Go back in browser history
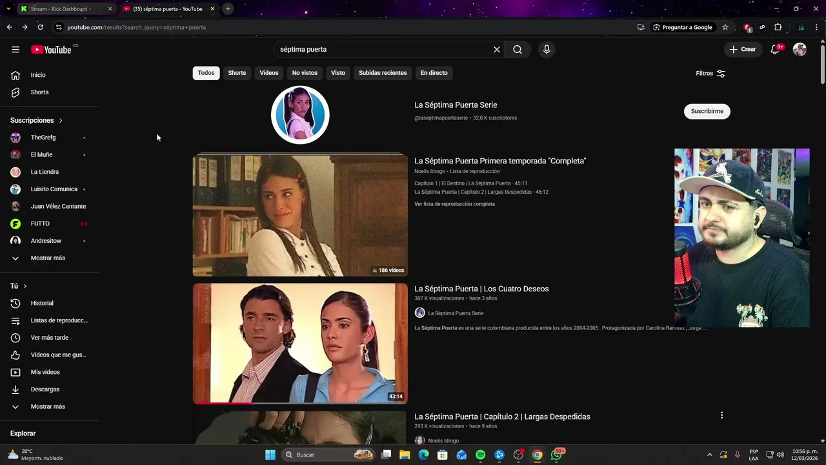 (9, 27)
